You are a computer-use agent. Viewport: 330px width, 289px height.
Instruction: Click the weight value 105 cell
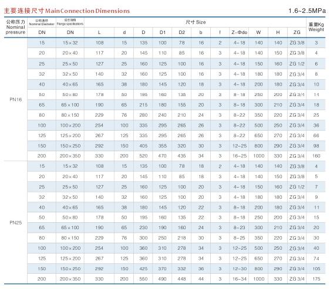pos(316,268)
